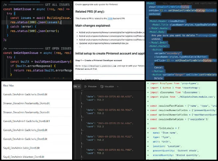Open the 2268 backend PR link

110,19
